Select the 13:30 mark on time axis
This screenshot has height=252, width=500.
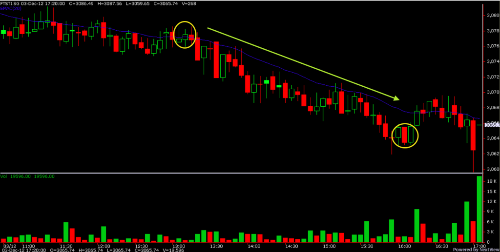[x=216, y=246]
